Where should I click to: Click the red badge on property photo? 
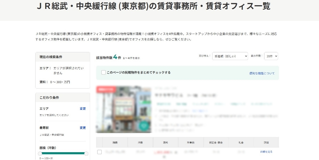105,89
